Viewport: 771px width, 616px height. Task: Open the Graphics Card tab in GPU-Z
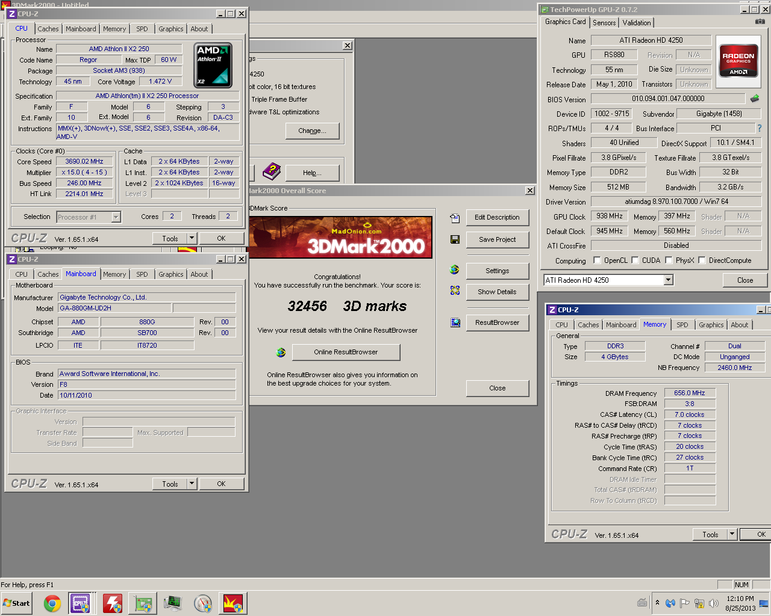565,22
